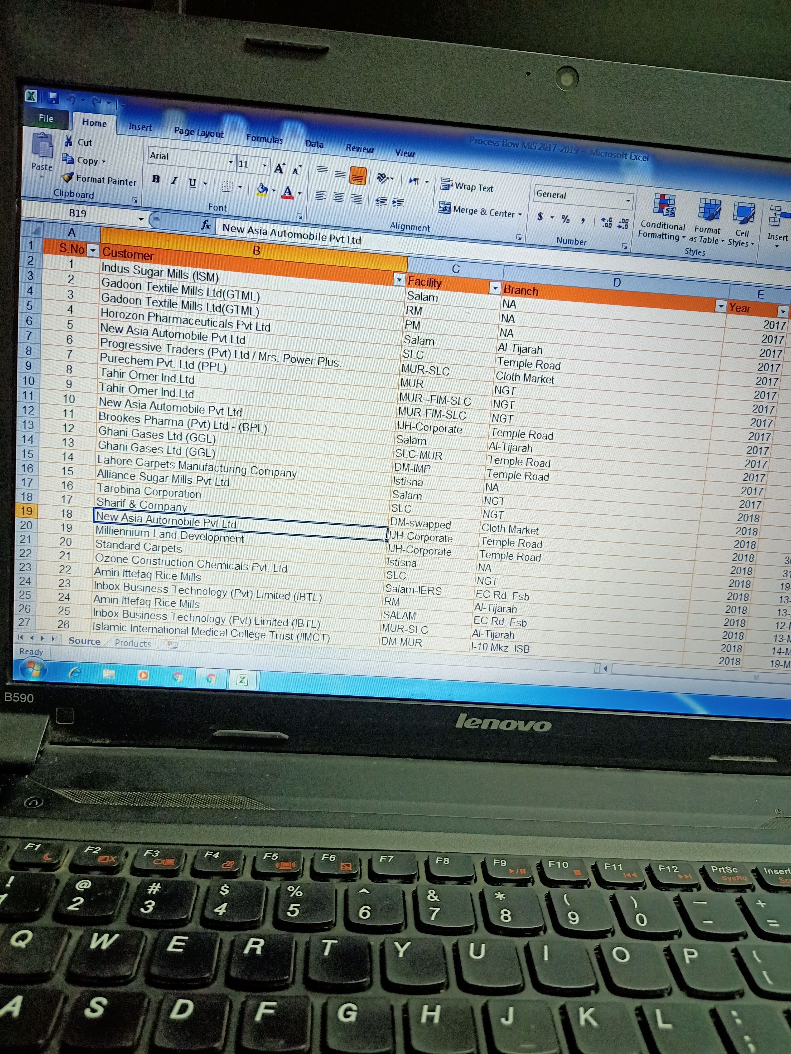Apply Comma Style icon
Viewport: 791px width, 1054px height.
pyautogui.click(x=583, y=220)
